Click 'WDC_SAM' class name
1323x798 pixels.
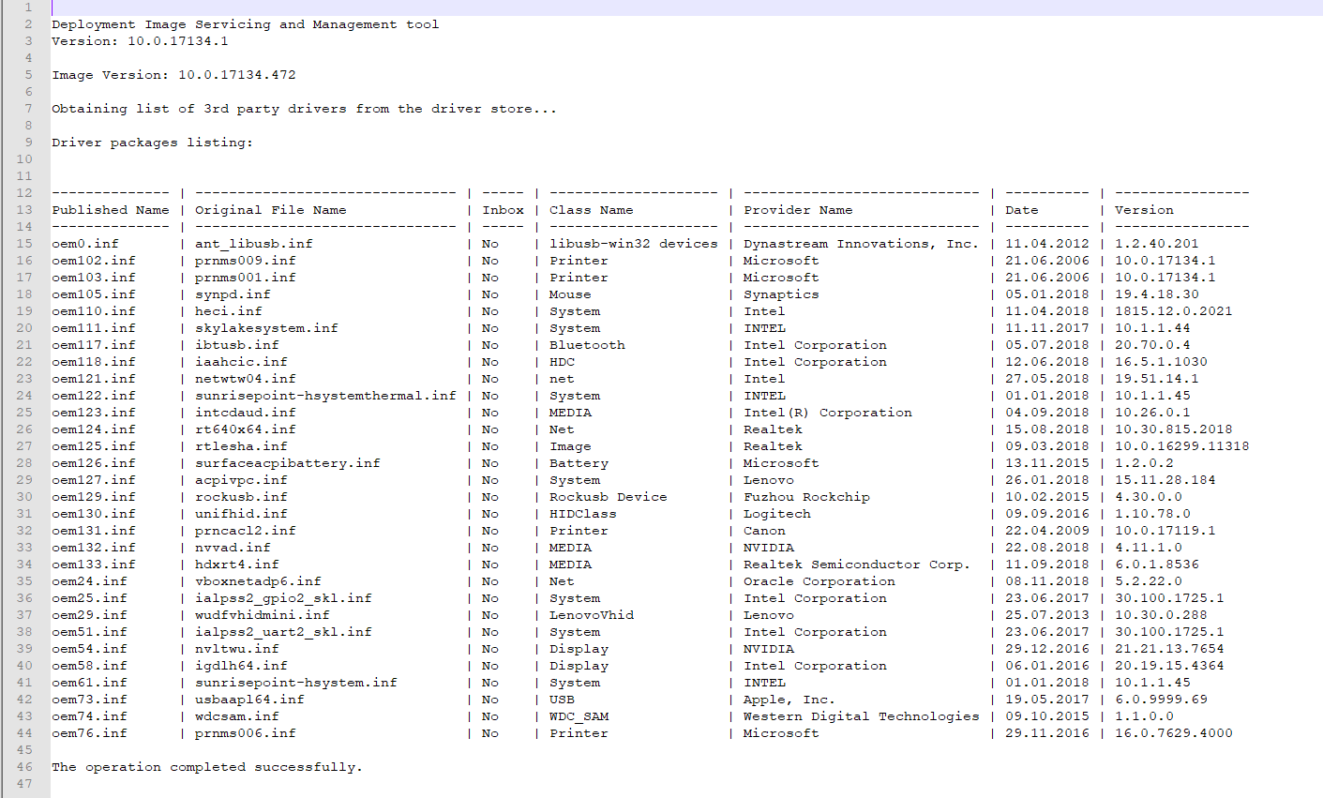(579, 716)
